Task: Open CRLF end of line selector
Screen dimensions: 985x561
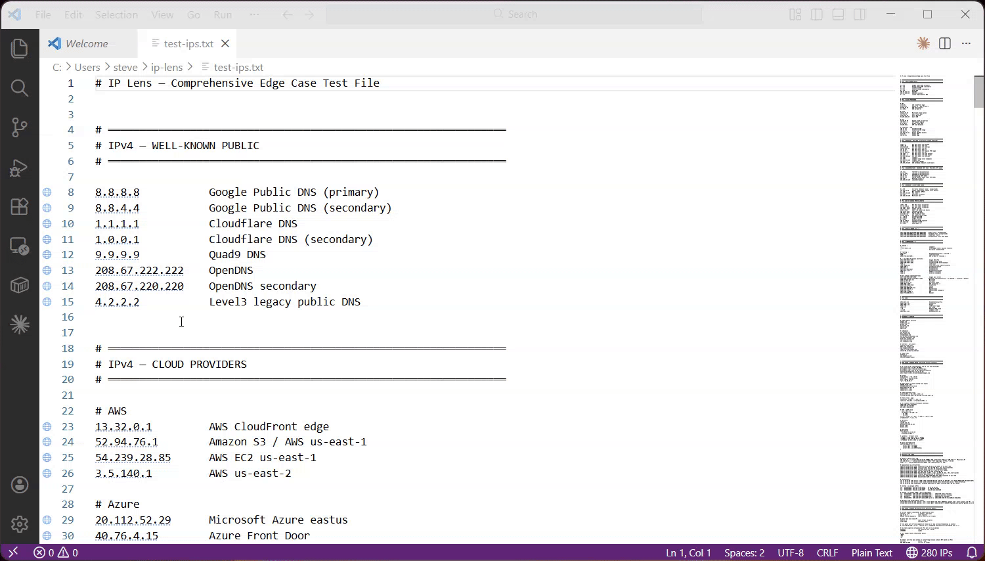Action: [x=827, y=552]
